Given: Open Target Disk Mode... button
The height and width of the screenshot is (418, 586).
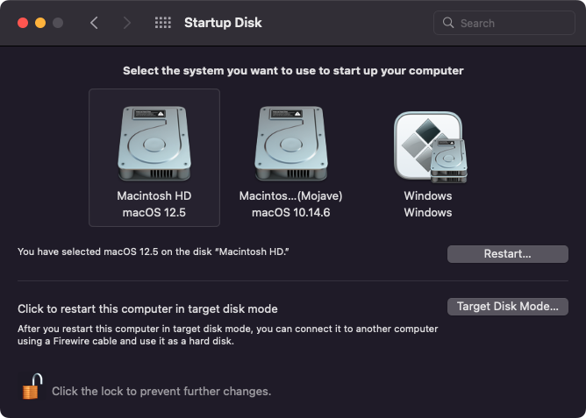Looking at the screenshot, I should (x=508, y=307).
